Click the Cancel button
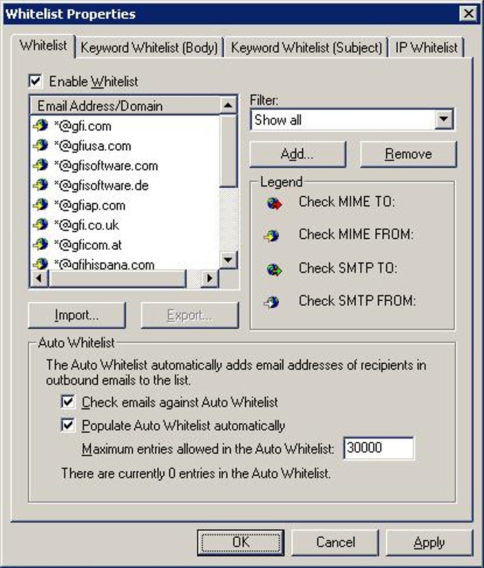This screenshot has height=568, width=484. 335,542
